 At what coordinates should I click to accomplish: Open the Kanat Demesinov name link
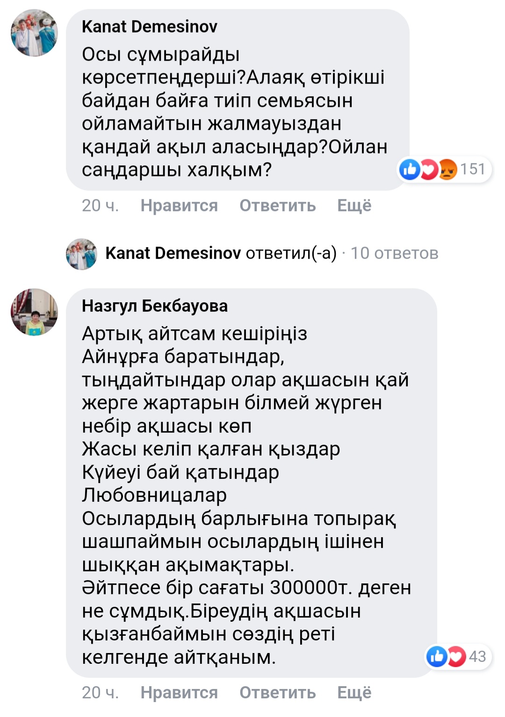[149, 27]
